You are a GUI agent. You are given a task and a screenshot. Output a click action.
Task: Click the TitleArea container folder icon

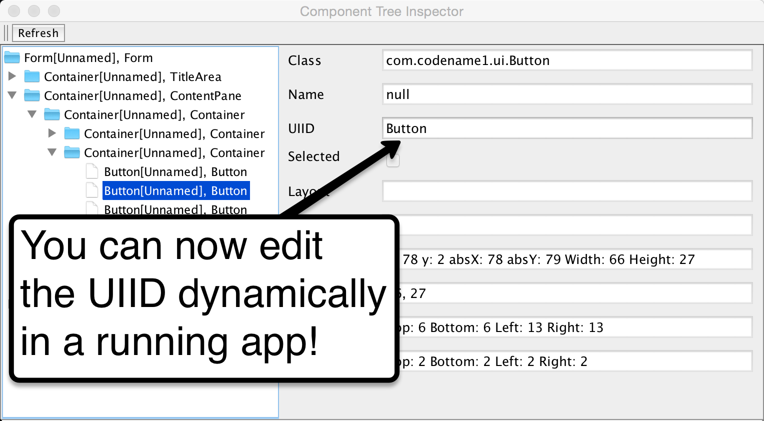32,76
